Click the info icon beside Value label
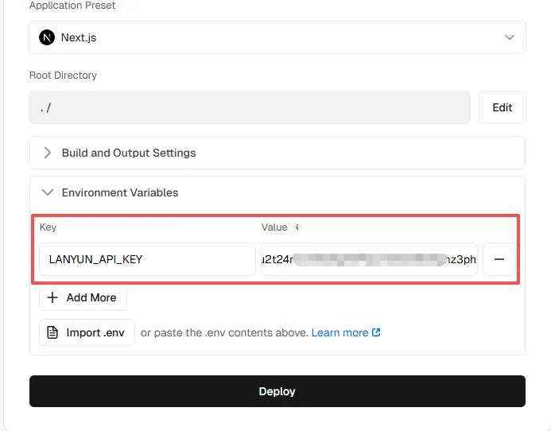551x431 pixels. (297, 227)
